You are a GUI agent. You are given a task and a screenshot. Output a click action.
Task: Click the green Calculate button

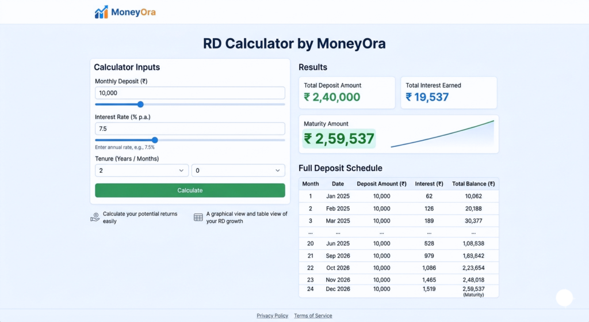click(190, 190)
